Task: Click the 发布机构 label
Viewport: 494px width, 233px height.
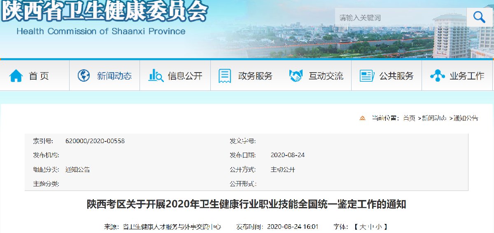Action: [x=46, y=155]
